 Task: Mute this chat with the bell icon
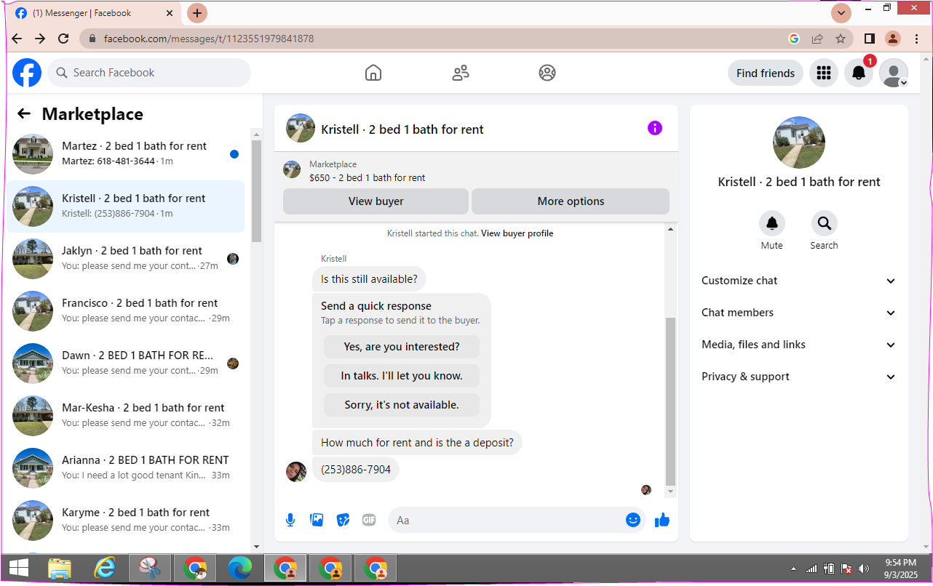click(x=772, y=224)
